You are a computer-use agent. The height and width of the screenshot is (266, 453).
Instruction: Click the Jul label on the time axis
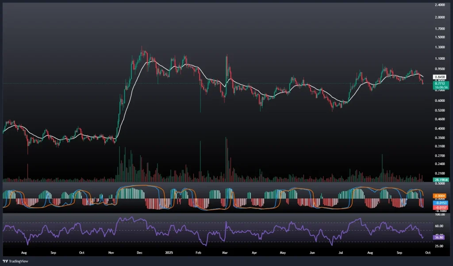pyautogui.click(x=341, y=253)
